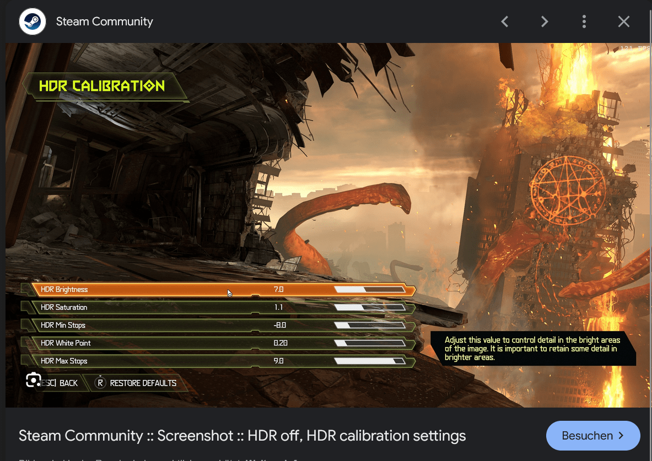The height and width of the screenshot is (461, 652).
Task: Click Restore Defaults button
Action: click(143, 383)
